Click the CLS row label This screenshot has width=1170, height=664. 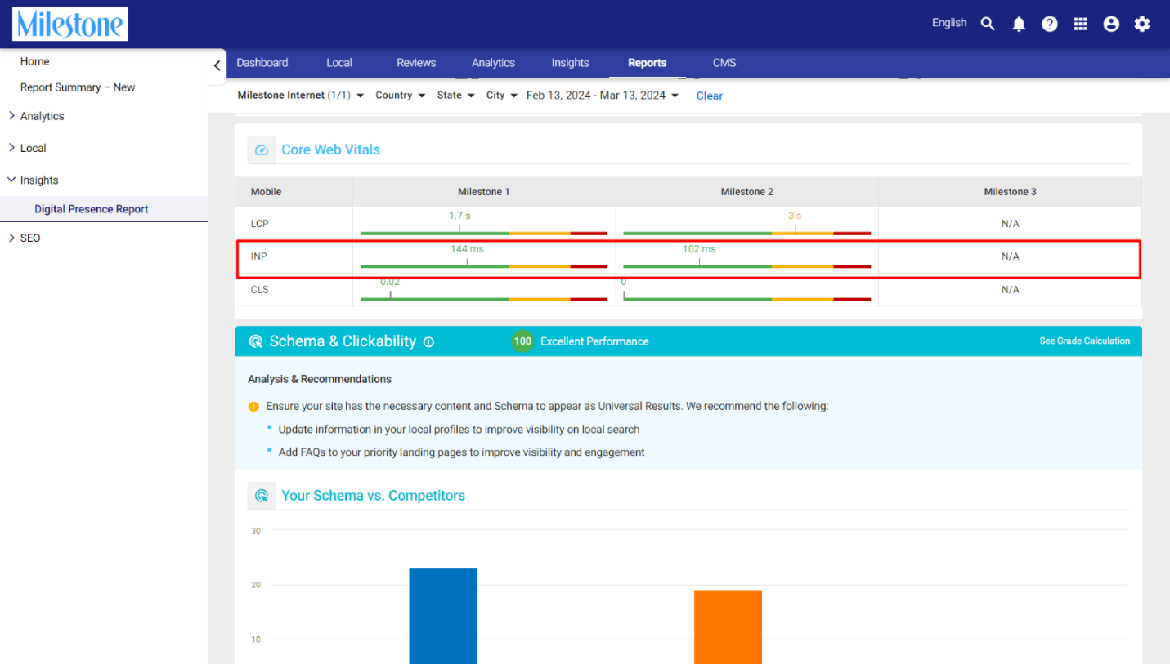[x=259, y=290]
